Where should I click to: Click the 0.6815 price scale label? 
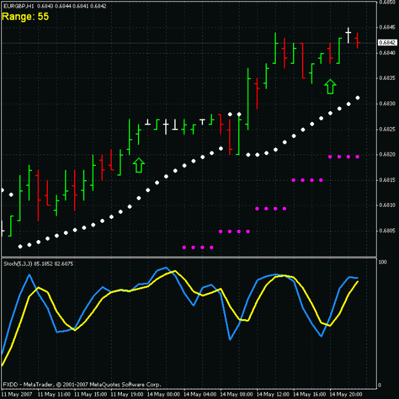tap(387, 180)
